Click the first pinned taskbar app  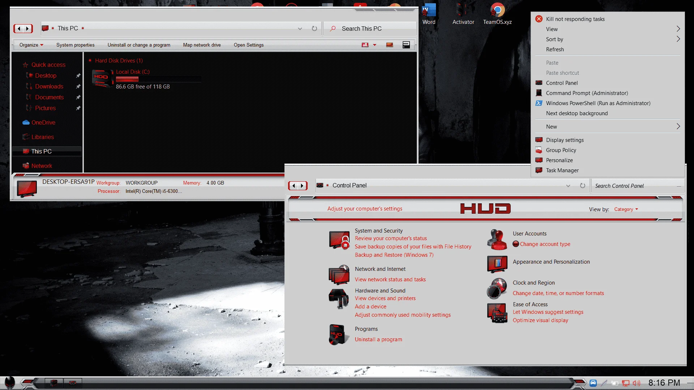point(54,383)
